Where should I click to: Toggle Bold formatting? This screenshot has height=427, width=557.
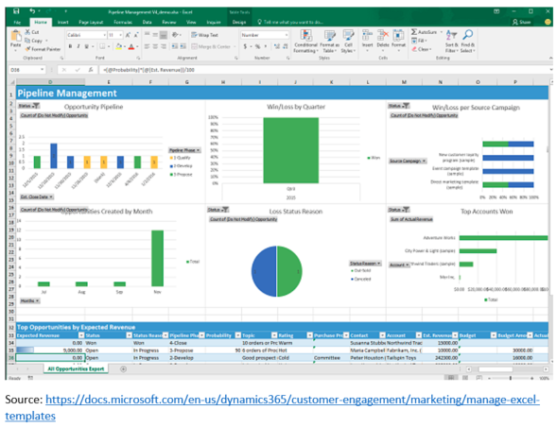tap(70, 46)
